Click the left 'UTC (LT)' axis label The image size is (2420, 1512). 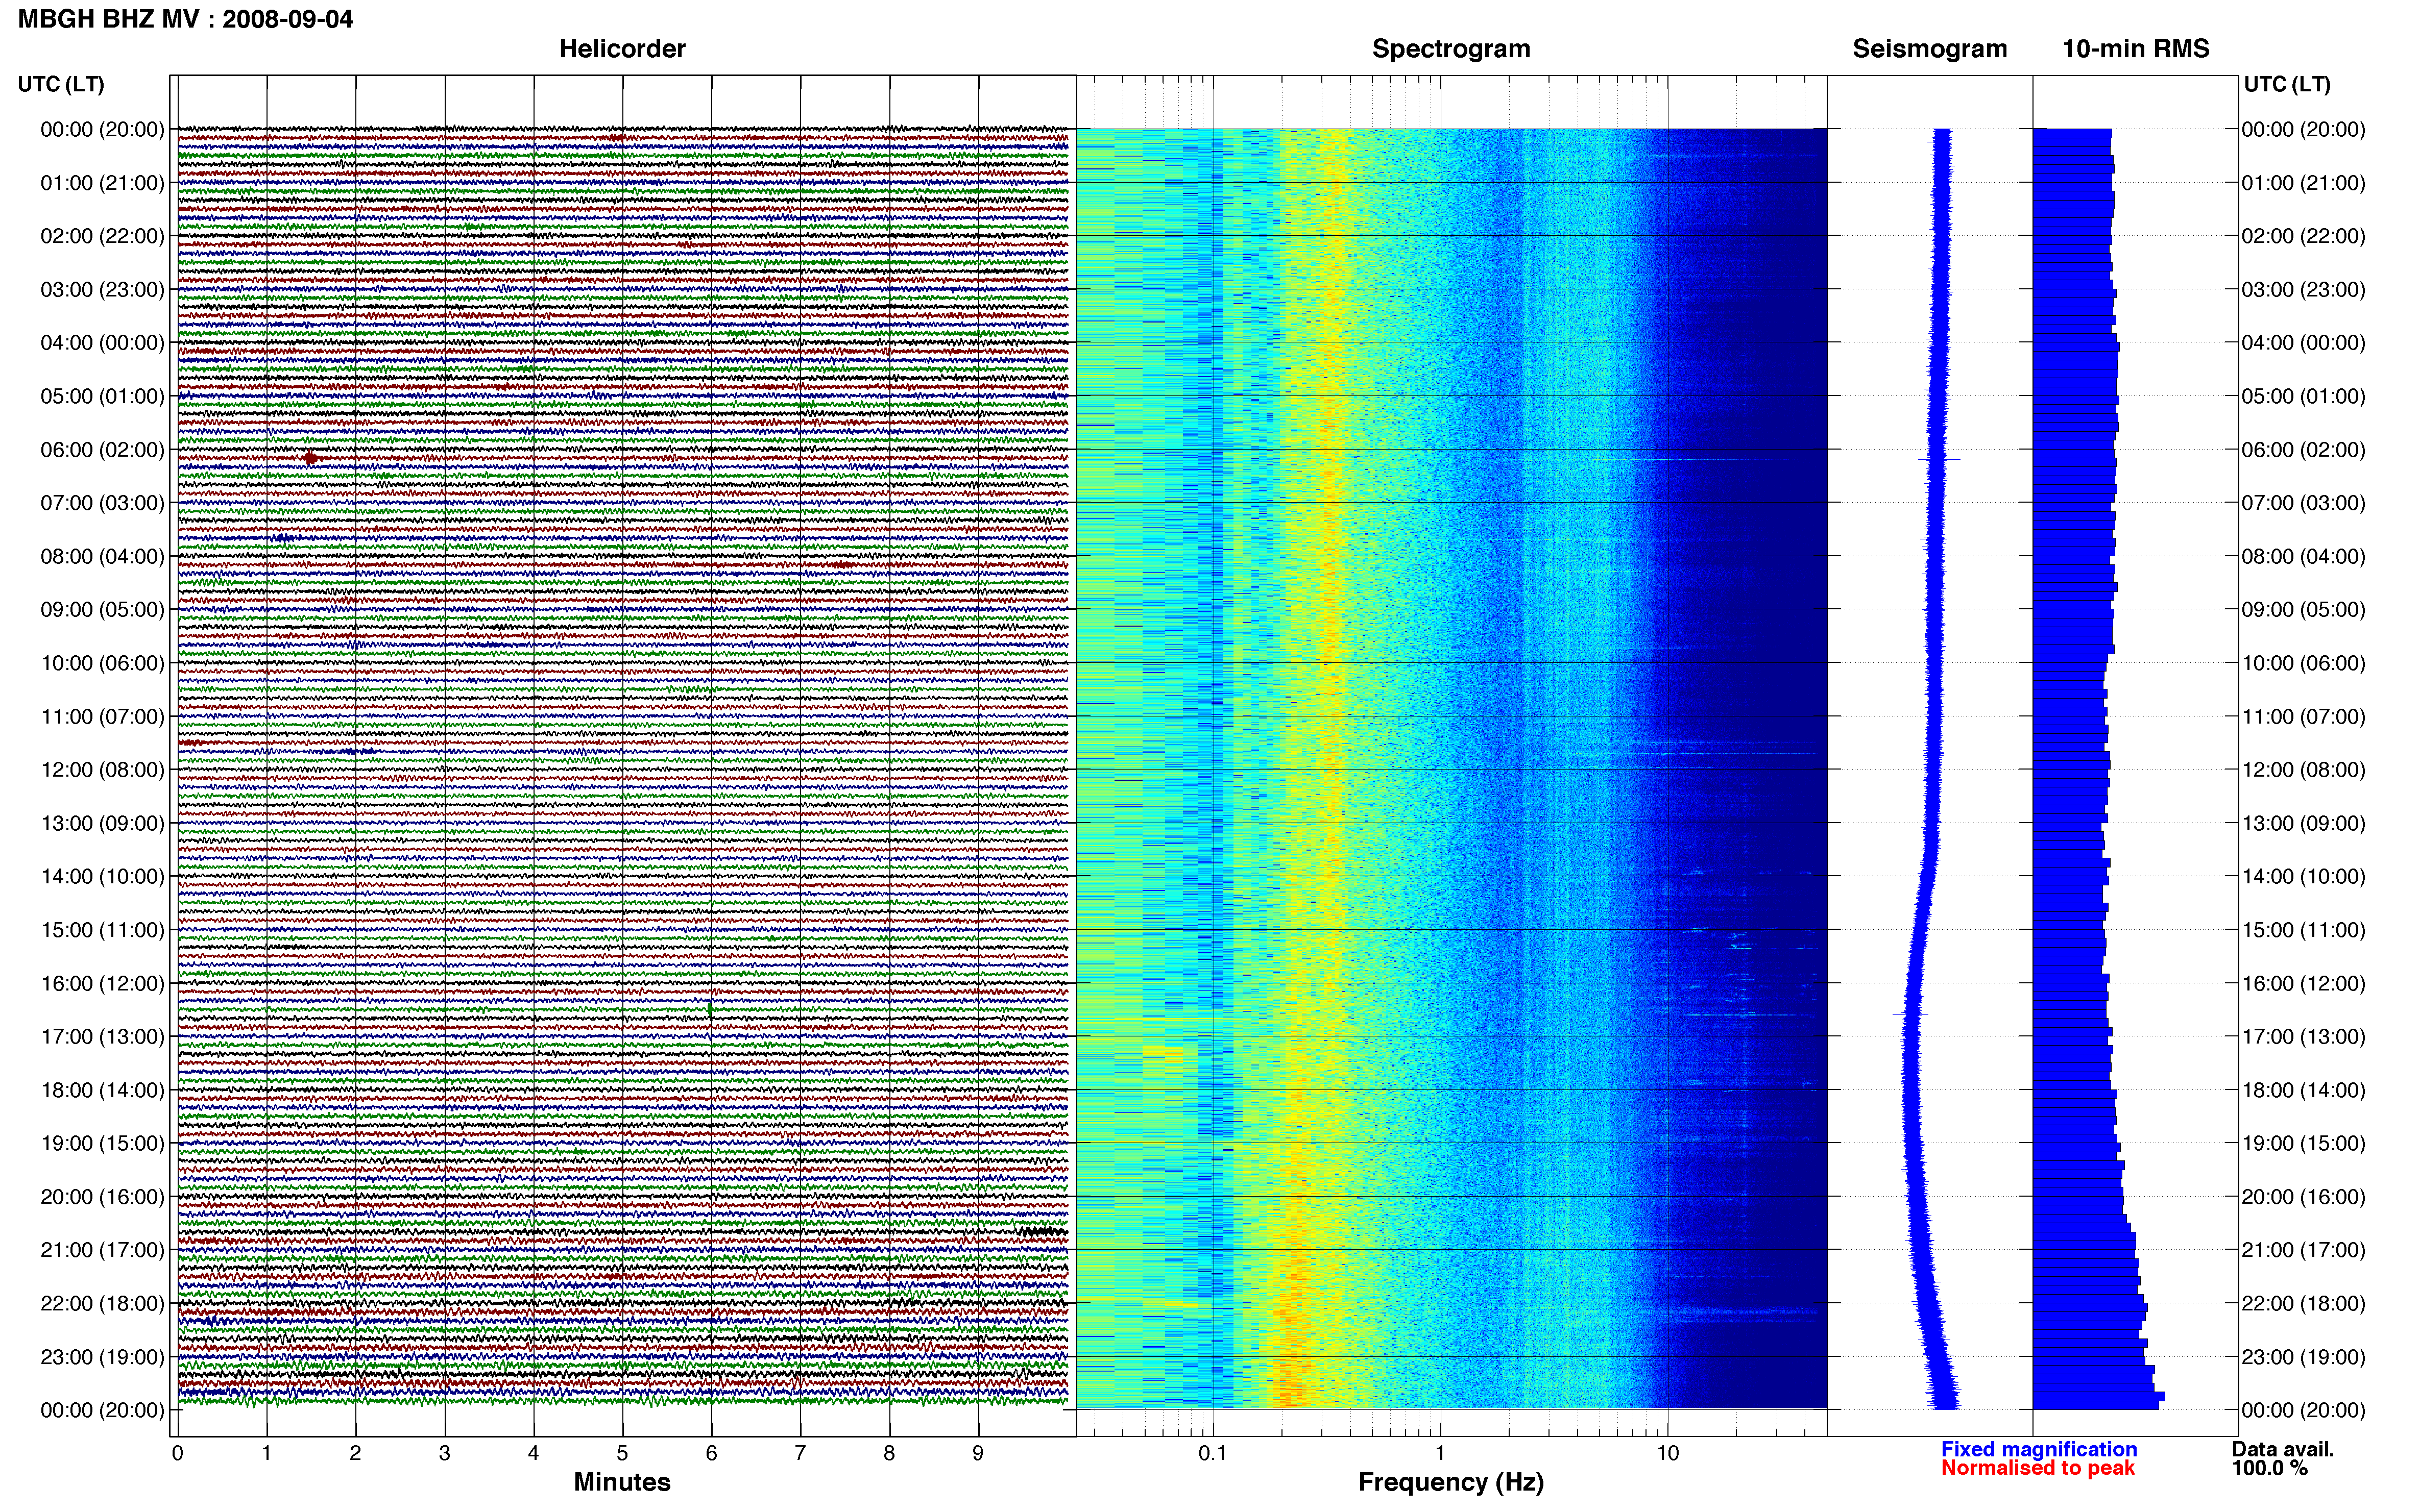[61, 84]
